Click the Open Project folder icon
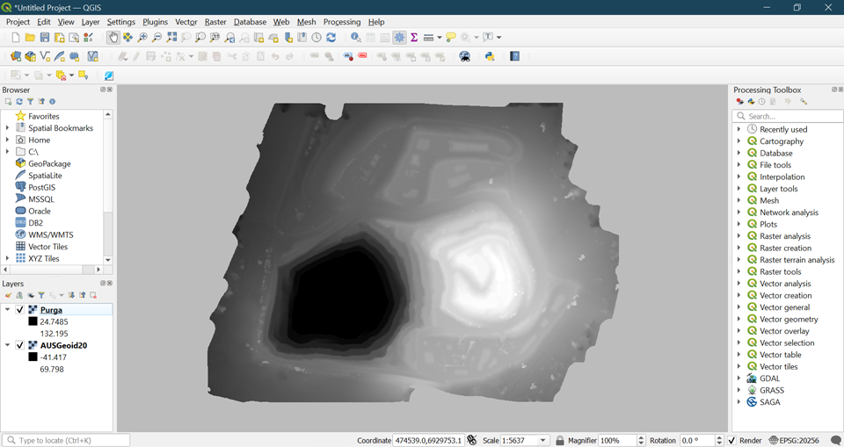The height and width of the screenshot is (447, 844). coord(30,38)
